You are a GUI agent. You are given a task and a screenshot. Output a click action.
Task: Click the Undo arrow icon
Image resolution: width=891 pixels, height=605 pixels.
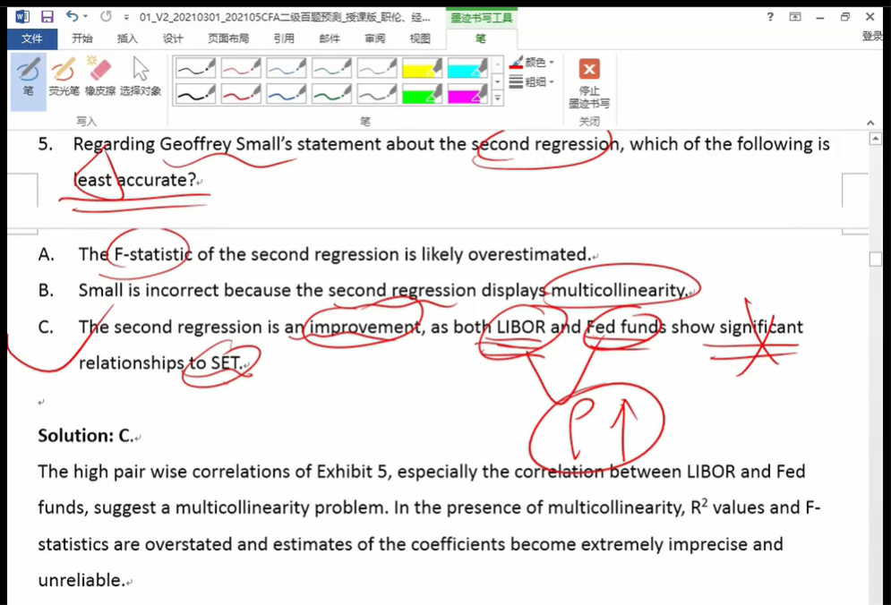tap(73, 17)
